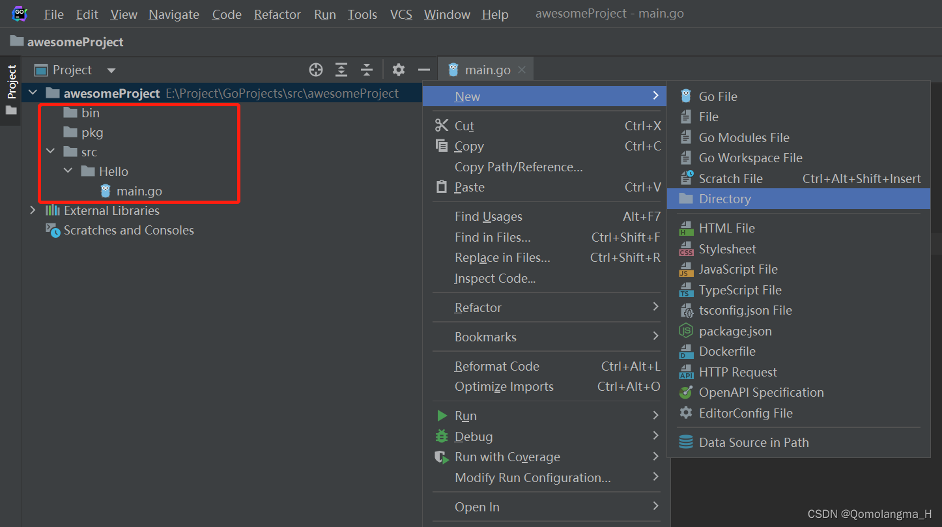Viewport: 942px width, 527px height.
Task: Open the Window menu
Action: pyautogui.click(x=447, y=14)
